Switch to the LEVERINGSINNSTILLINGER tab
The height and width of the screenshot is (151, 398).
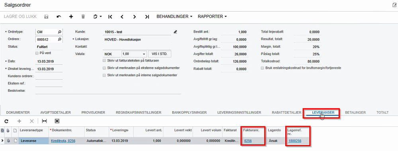239,112
